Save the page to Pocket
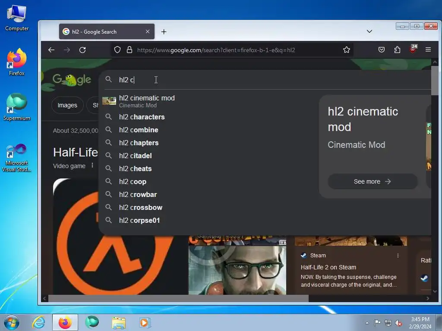442x331 pixels. coord(382,50)
